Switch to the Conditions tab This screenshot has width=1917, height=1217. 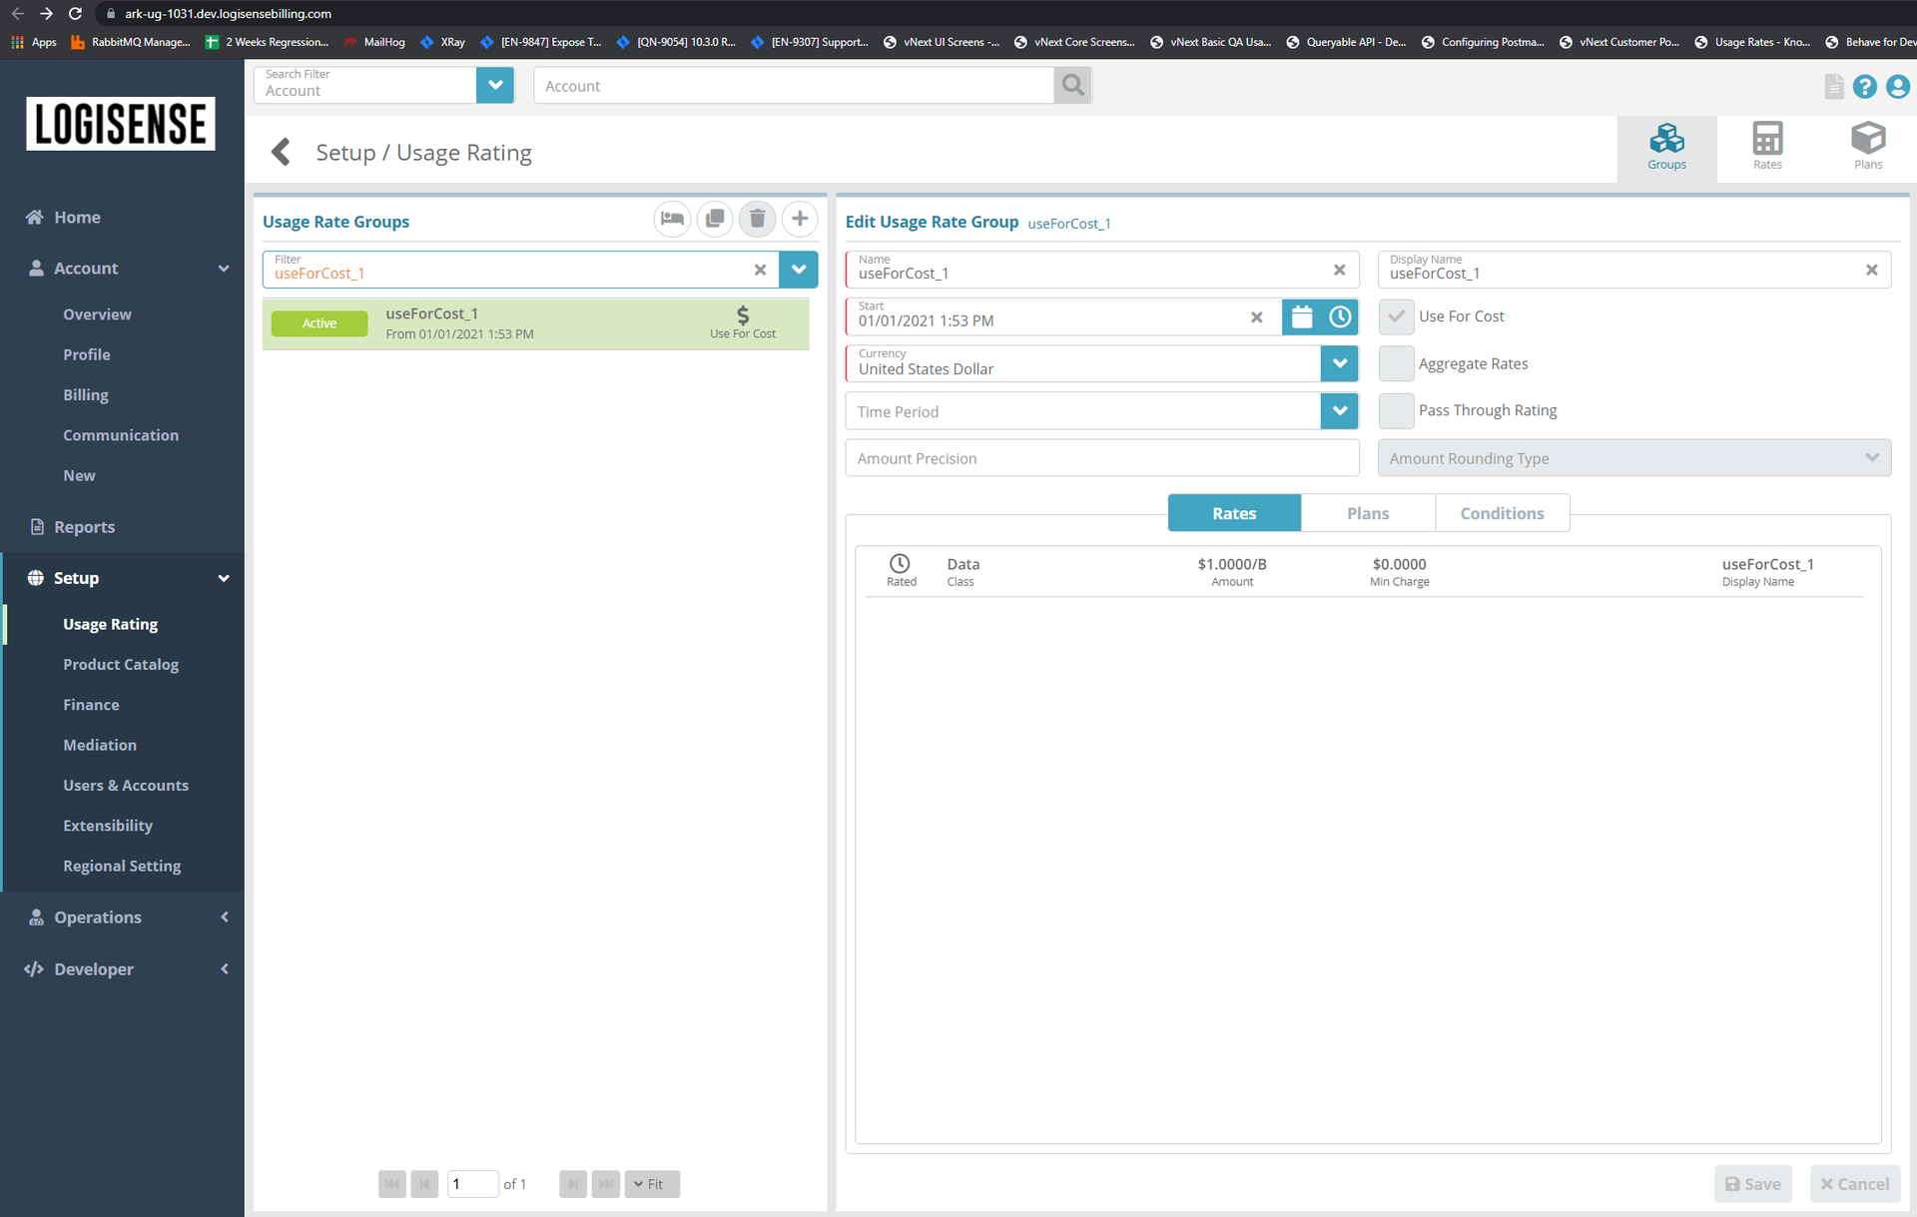[x=1502, y=513]
